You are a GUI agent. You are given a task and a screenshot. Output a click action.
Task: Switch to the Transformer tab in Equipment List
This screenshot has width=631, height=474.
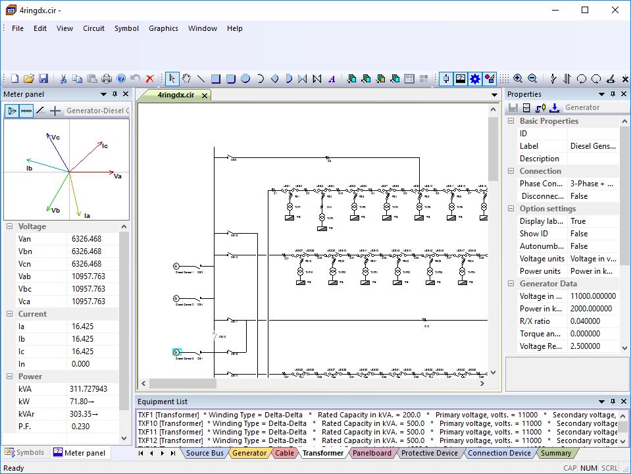click(322, 453)
